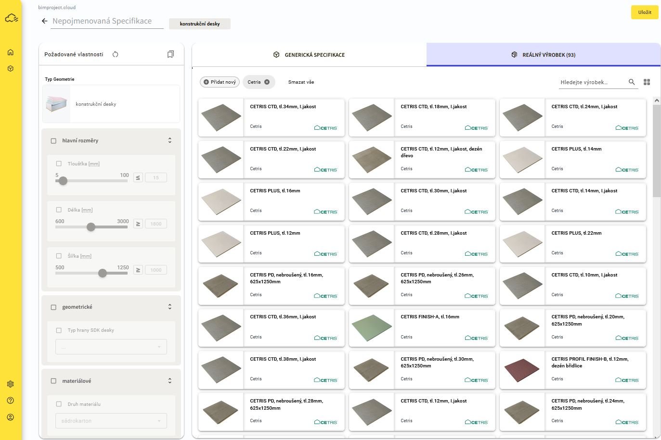The width and height of the screenshot is (661, 440).
Task: Click greater-or-equal operator for Délka
Action: click(x=138, y=224)
